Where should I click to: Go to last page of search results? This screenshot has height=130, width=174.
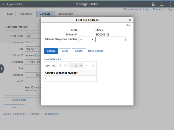tap(92, 66)
